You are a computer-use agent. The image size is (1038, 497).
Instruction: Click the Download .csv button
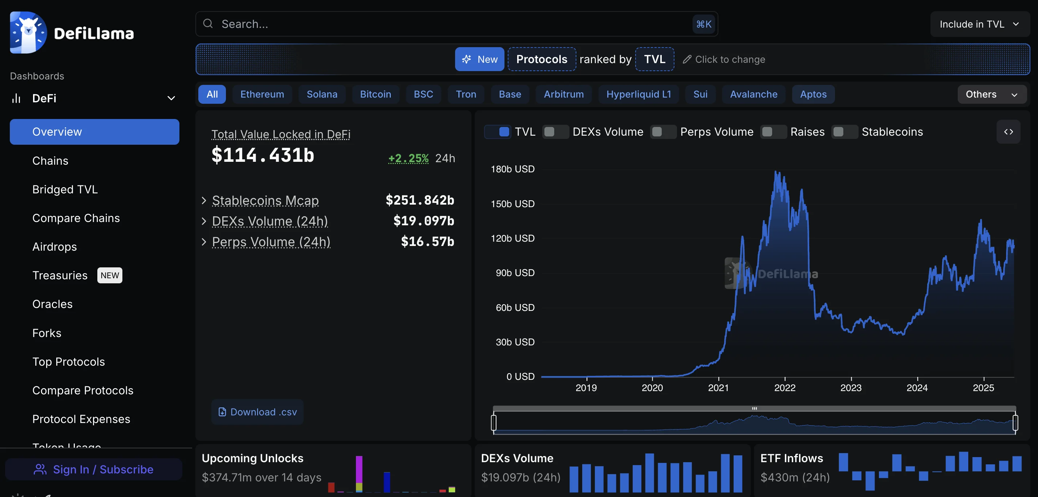coord(257,412)
